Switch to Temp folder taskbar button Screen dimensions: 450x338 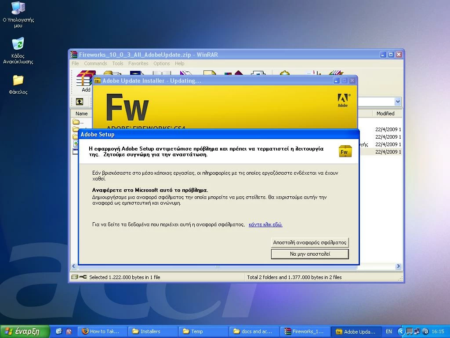203,331
